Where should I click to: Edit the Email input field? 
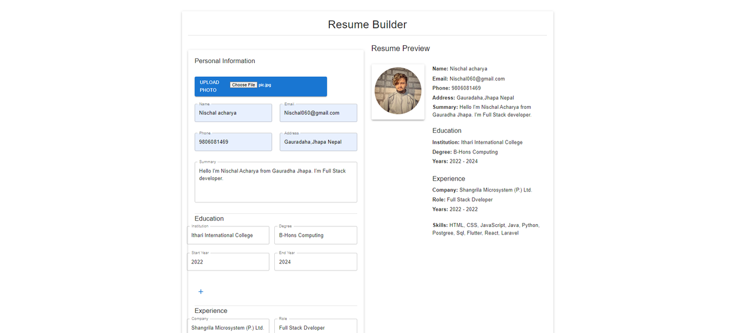coord(318,113)
